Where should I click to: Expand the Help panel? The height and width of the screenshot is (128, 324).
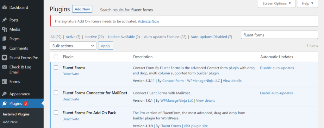(308, 3)
